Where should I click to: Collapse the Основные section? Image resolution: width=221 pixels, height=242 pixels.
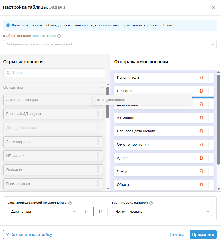[x=101, y=87]
